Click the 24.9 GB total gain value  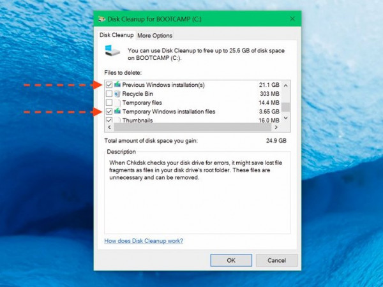click(276, 141)
